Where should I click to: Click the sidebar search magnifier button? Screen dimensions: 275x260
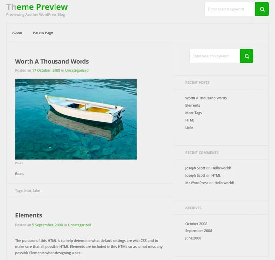(x=247, y=56)
